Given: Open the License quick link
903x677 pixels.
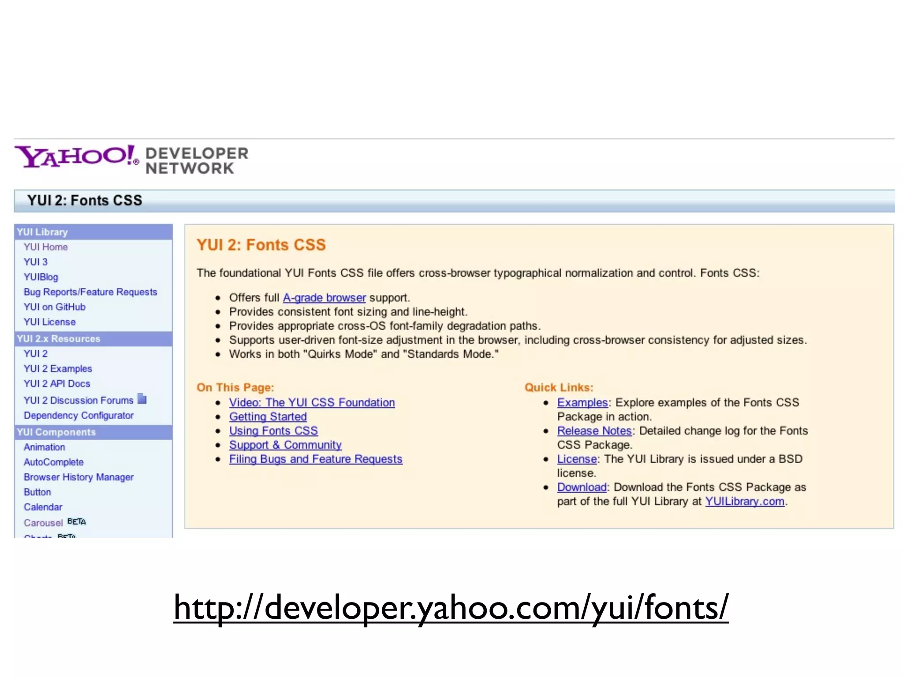Looking at the screenshot, I should pos(577,459).
